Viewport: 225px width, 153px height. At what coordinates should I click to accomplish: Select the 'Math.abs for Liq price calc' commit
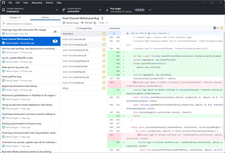pos(30,69)
